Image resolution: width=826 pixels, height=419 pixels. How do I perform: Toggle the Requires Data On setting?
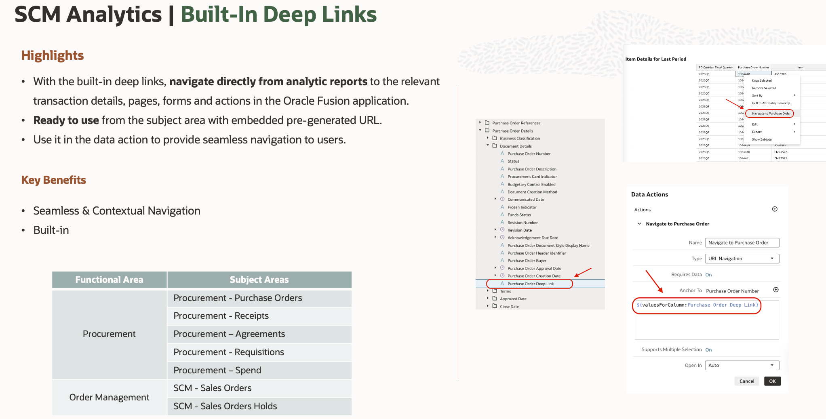pyautogui.click(x=708, y=275)
